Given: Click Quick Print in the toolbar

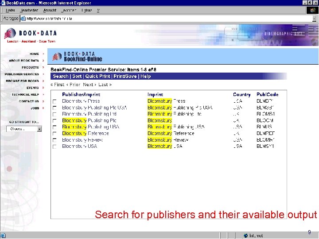Looking at the screenshot, I should [97, 76].
